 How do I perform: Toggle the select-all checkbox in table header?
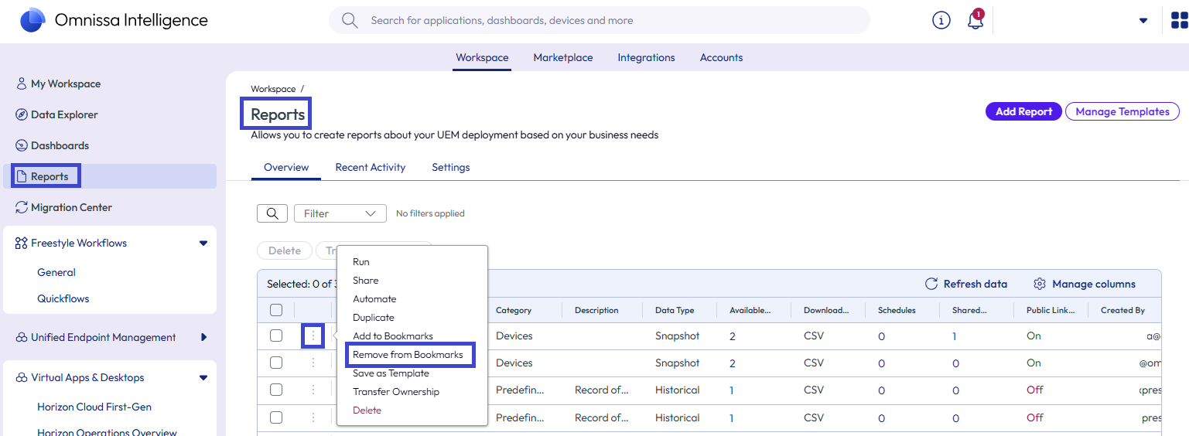[276, 310]
